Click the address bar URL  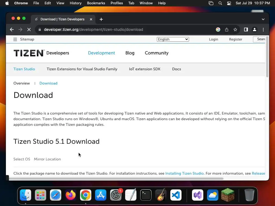point(93,30)
